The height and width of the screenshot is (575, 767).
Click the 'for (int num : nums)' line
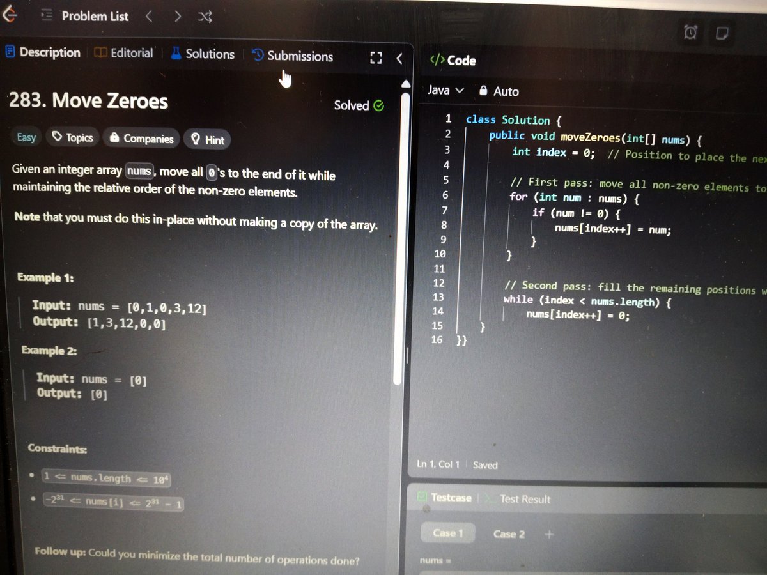click(574, 197)
